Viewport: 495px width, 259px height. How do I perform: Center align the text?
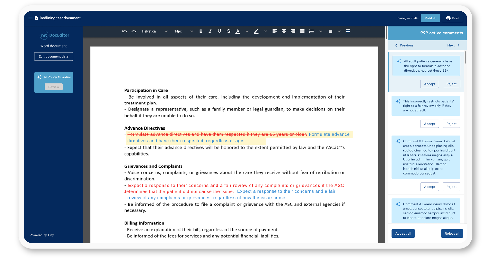tap(284, 31)
